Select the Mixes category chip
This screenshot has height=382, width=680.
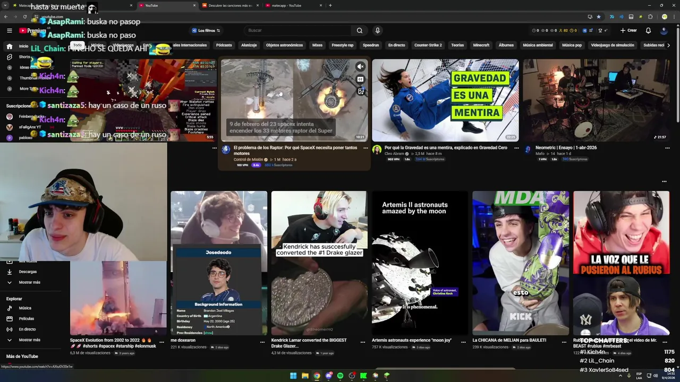(x=317, y=45)
